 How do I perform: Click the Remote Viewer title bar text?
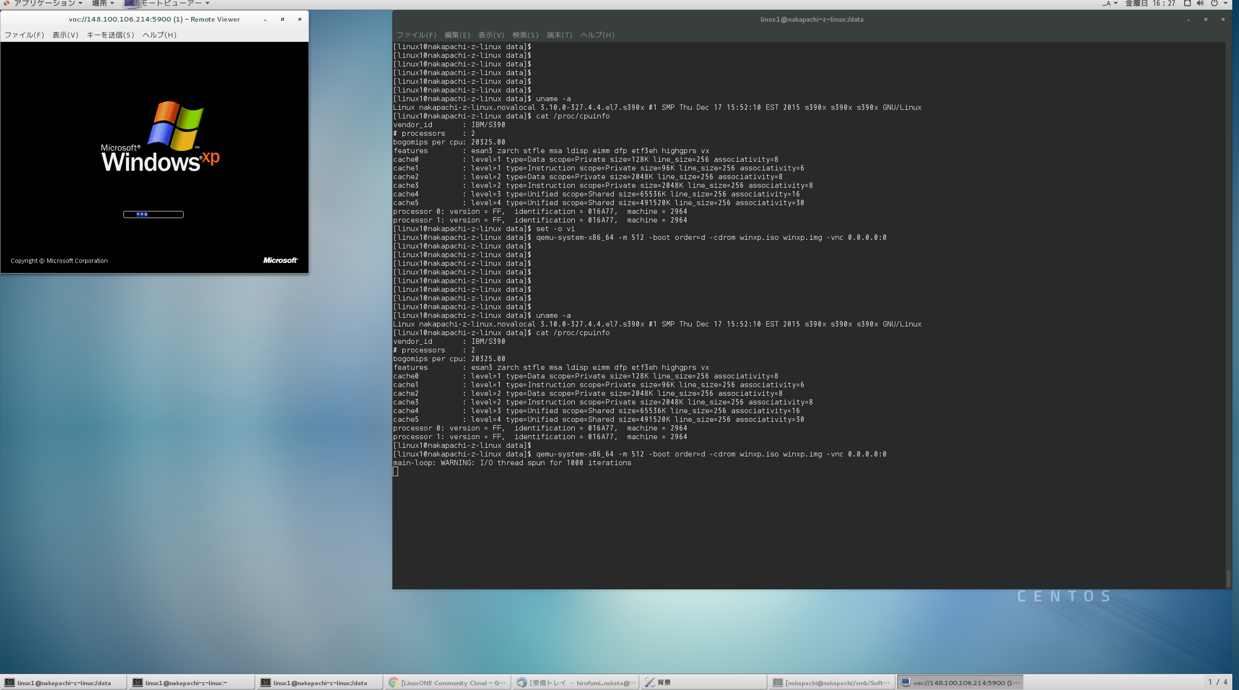155,19
